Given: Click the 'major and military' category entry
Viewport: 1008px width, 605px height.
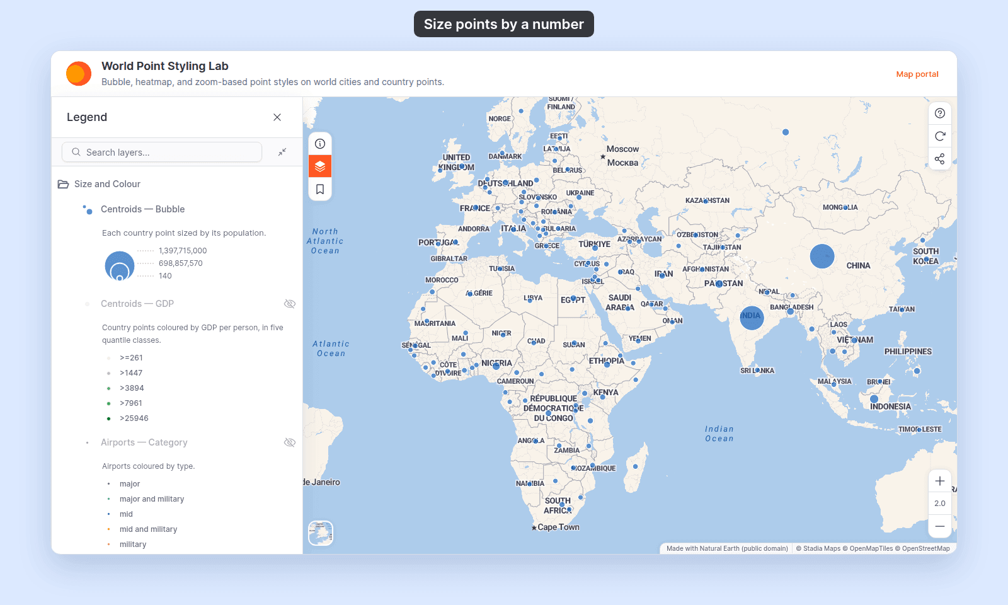Looking at the screenshot, I should [152, 499].
